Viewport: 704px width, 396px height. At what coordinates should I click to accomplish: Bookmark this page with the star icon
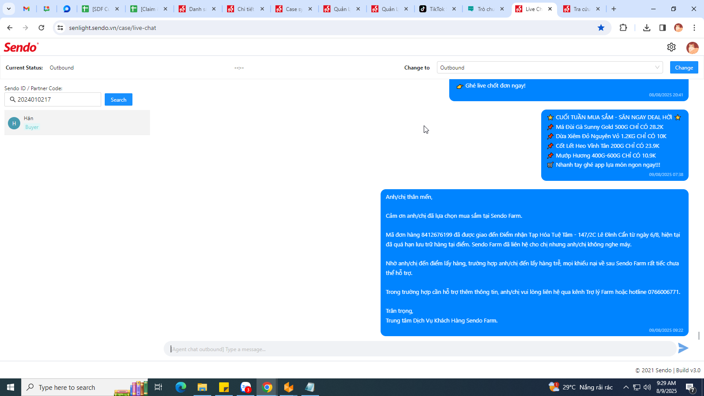click(x=601, y=28)
